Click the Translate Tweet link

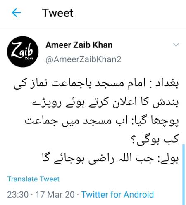[x=33, y=179]
